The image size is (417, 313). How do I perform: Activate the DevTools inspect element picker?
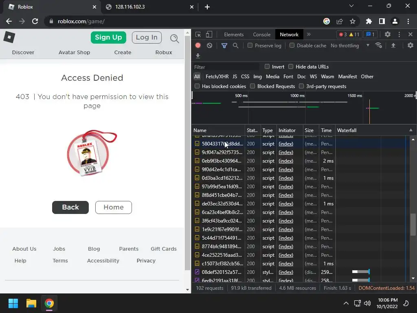tap(198, 34)
